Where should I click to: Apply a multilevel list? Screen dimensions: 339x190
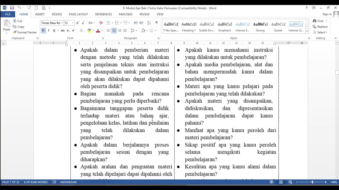(126, 23)
